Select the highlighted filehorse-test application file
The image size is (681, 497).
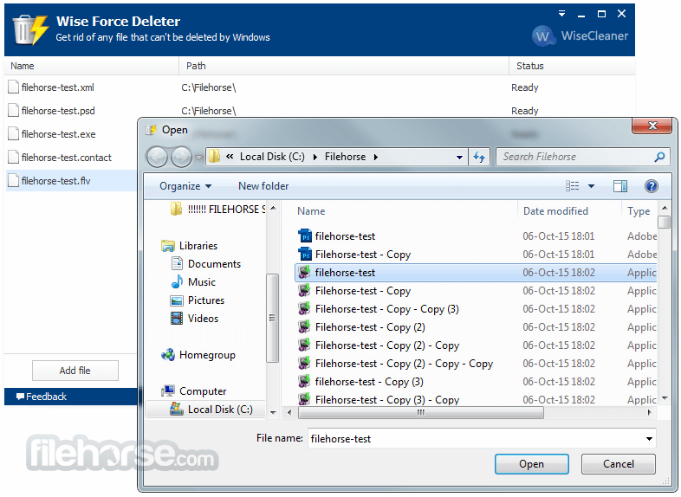[x=476, y=273]
